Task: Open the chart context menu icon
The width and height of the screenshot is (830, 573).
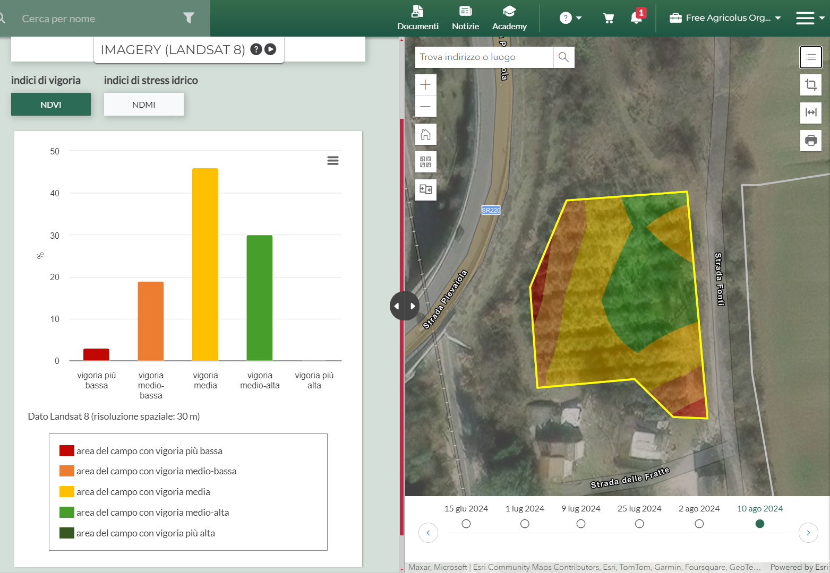Action: click(333, 161)
